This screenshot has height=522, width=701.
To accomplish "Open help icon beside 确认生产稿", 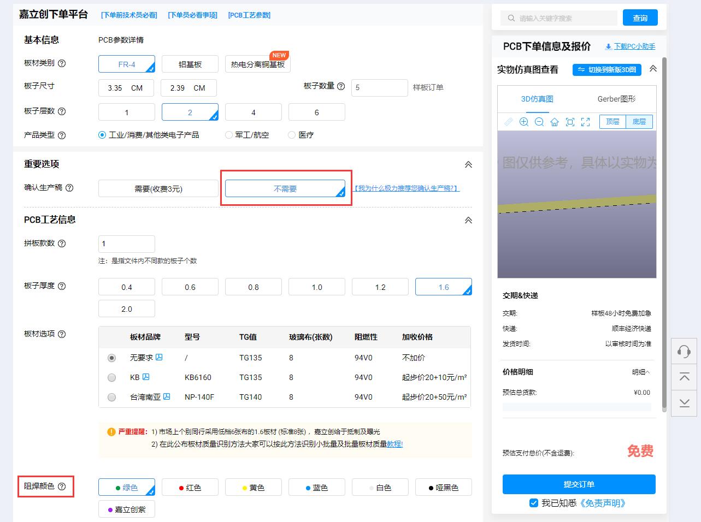I will (69, 188).
